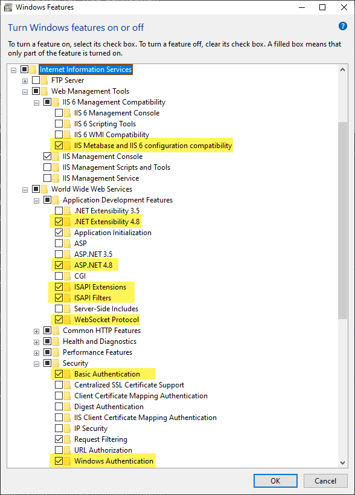Click the folder icon beside Performance Features
The image size is (355, 495).
tap(56, 352)
